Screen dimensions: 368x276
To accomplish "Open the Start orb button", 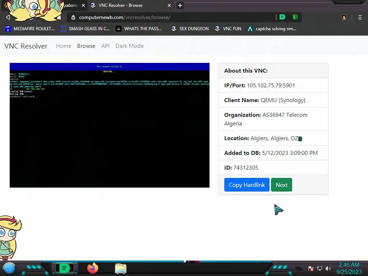I will point(9,268).
